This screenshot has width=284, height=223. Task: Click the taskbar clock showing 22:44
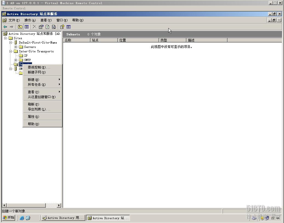click(x=275, y=218)
